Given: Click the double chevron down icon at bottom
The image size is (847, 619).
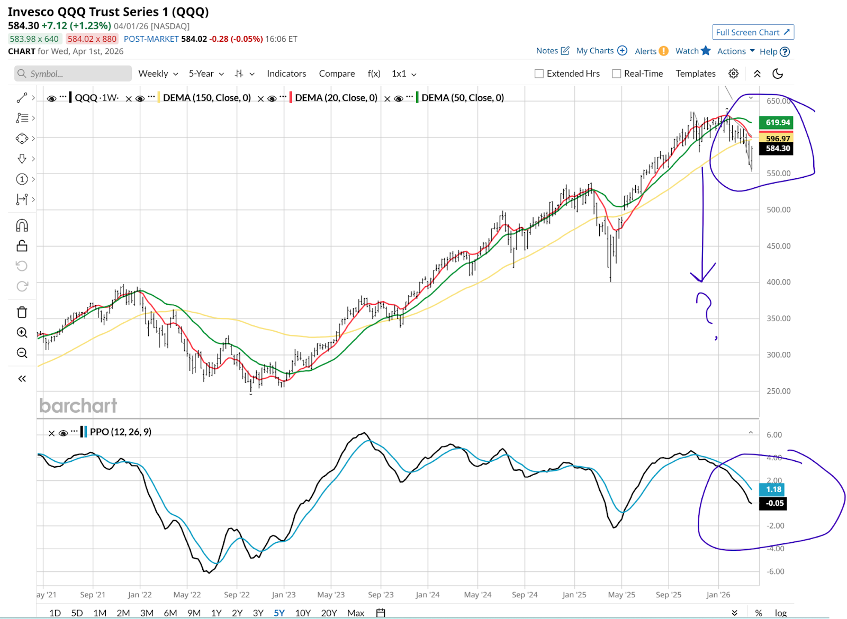Looking at the screenshot, I should coord(735,613).
